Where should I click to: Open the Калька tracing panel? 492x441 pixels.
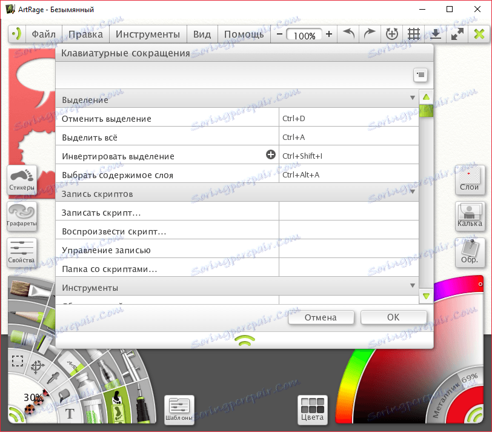[470, 216]
